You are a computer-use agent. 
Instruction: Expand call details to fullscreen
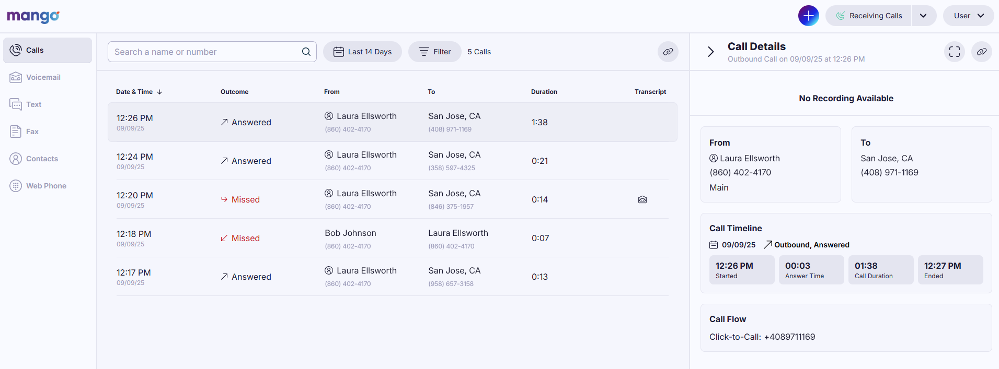[x=954, y=52]
